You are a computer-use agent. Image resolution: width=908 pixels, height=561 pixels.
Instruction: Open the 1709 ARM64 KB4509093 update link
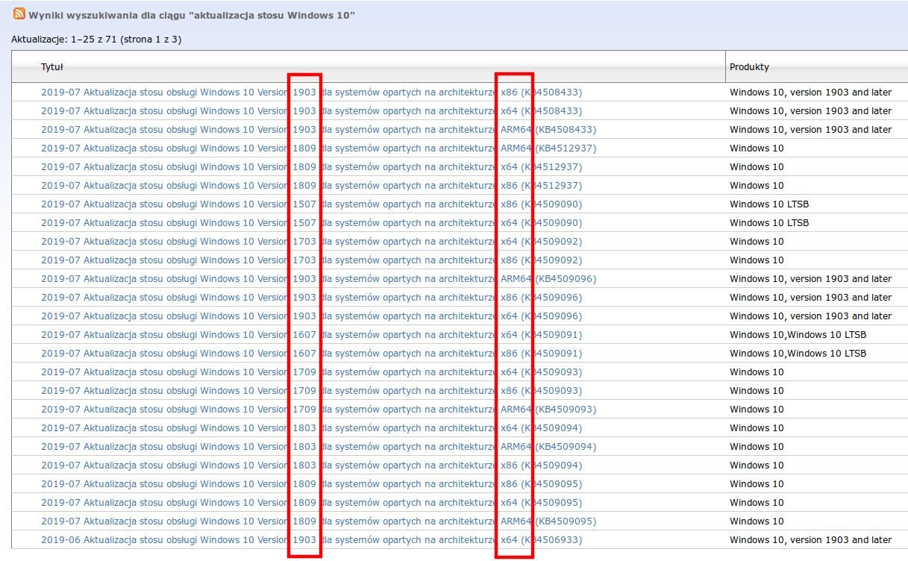[319, 410]
